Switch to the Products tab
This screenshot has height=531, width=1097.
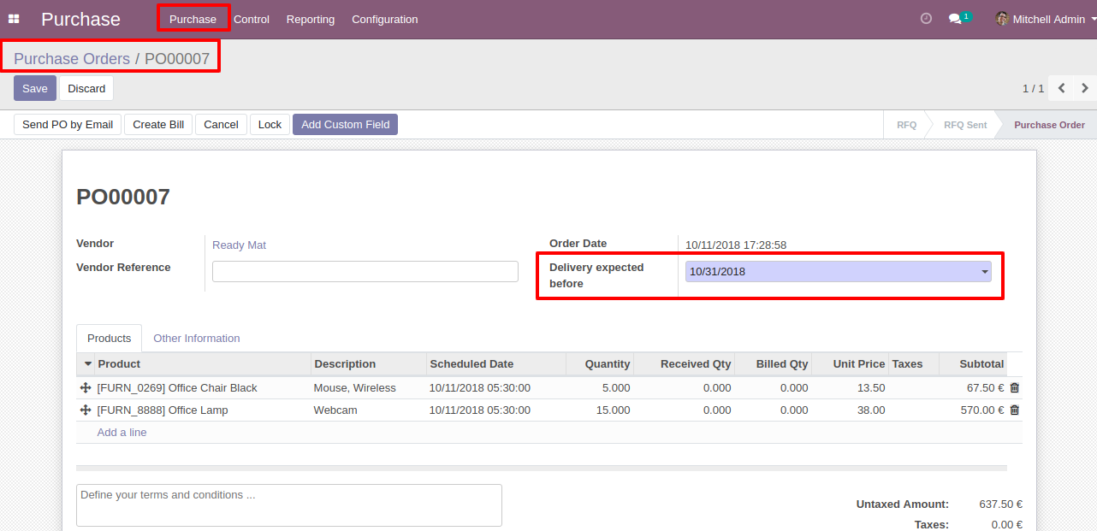pos(110,338)
